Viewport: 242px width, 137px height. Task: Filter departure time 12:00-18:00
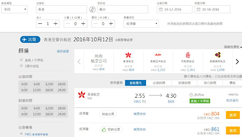49,87
